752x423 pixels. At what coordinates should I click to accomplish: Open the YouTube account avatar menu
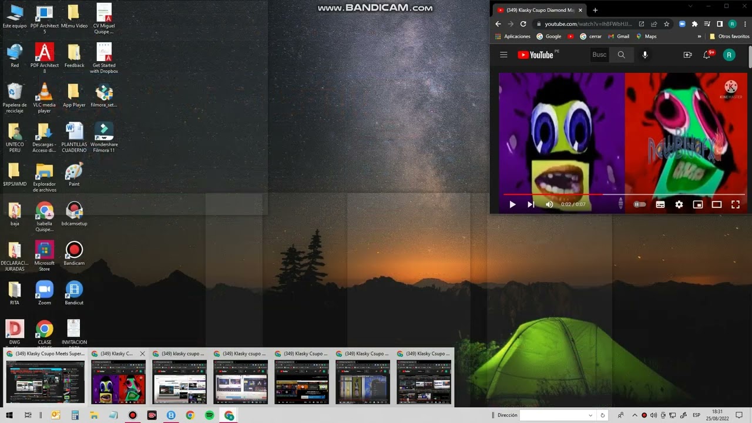click(729, 55)
